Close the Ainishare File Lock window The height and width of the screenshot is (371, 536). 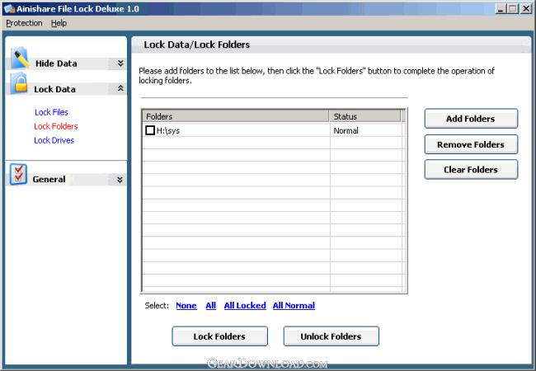coord(526,9)
